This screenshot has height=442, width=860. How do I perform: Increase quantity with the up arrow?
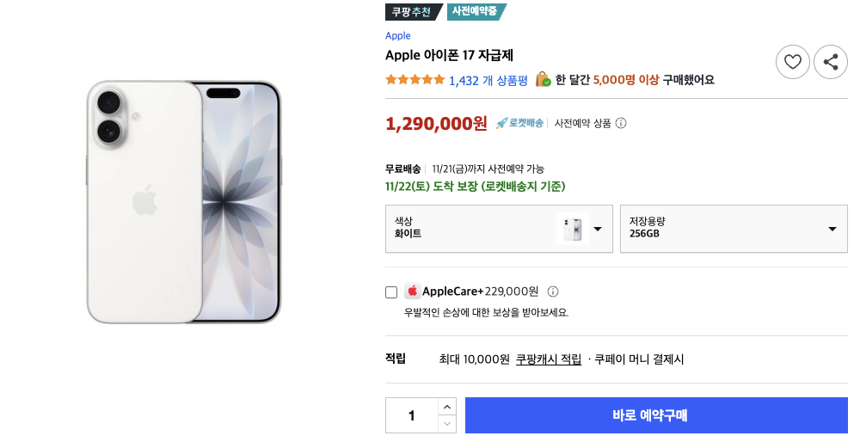tap(446, 407)
